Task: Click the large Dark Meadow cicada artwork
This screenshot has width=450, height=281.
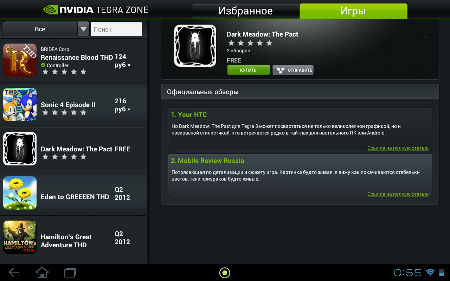Action: [x=195, y=46]
